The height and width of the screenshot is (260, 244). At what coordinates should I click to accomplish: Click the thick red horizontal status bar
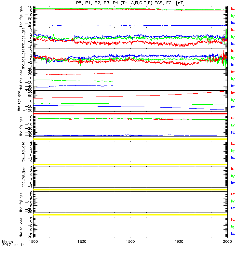point(130,113)
